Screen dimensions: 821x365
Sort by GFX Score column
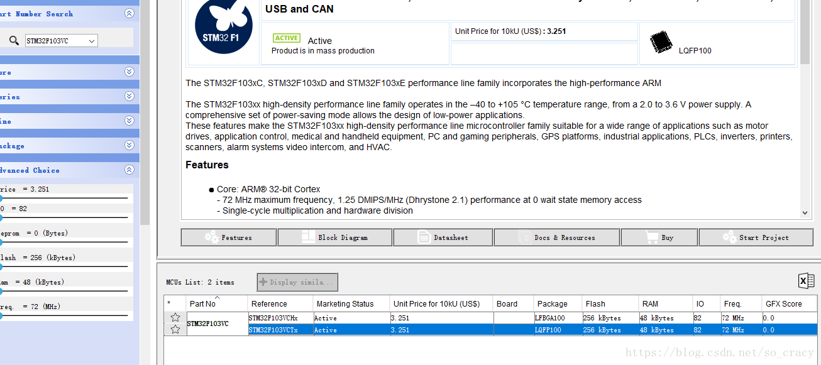pos(790,303)
